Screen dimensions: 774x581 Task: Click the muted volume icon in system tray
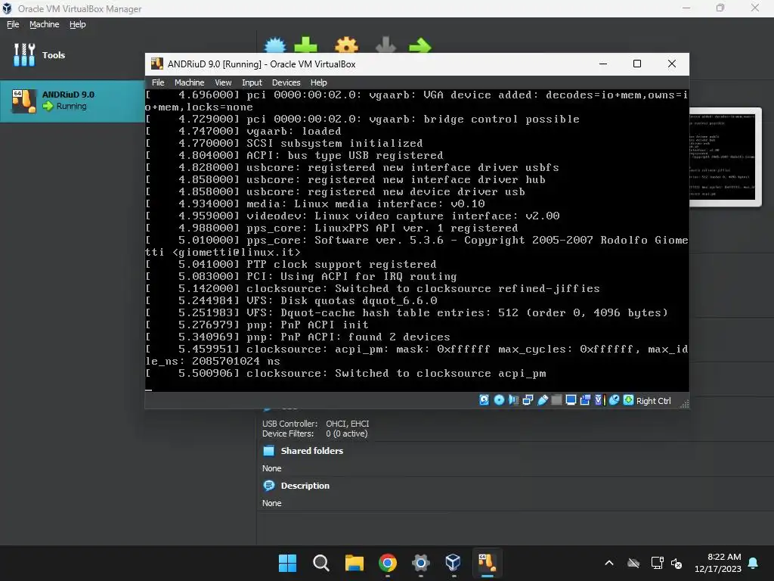tap(676, 563)
